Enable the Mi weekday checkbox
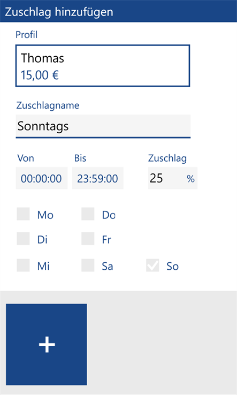This screenshot has width=237, height=395. pyautogui.click(x=23, y=265)
